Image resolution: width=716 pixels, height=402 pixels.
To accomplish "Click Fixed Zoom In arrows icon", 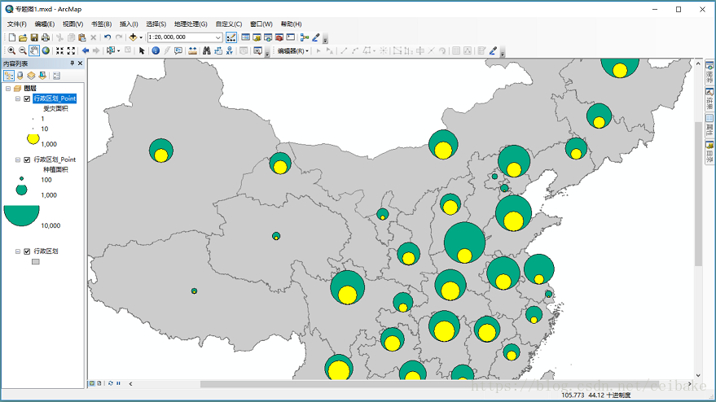I will (x=59, y=50).
